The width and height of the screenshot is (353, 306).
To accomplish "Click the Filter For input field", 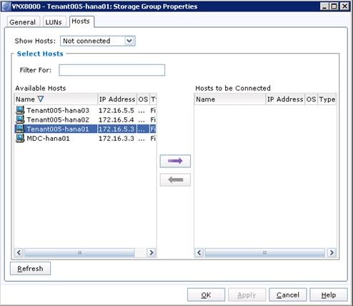I will tap(112, 70).
